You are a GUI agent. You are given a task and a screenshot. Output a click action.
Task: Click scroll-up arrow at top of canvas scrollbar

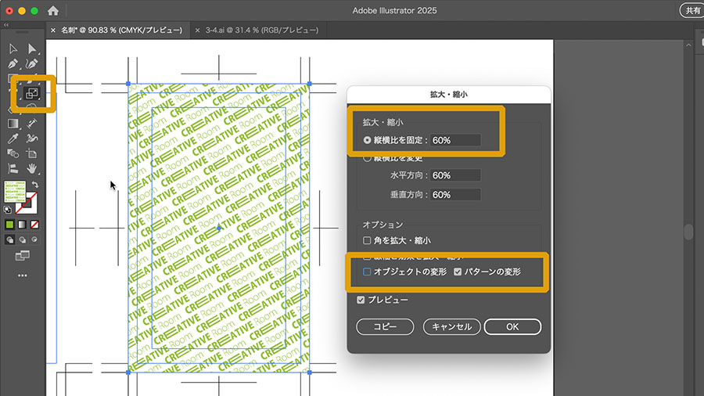point(688,45)
